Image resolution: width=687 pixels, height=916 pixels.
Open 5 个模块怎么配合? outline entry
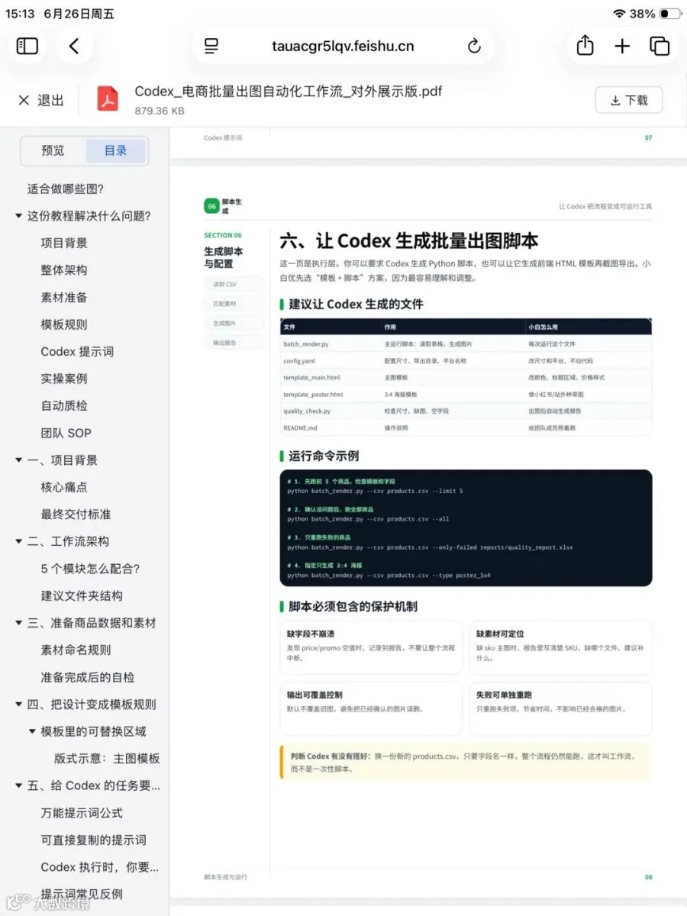click(x=90, y=569)
